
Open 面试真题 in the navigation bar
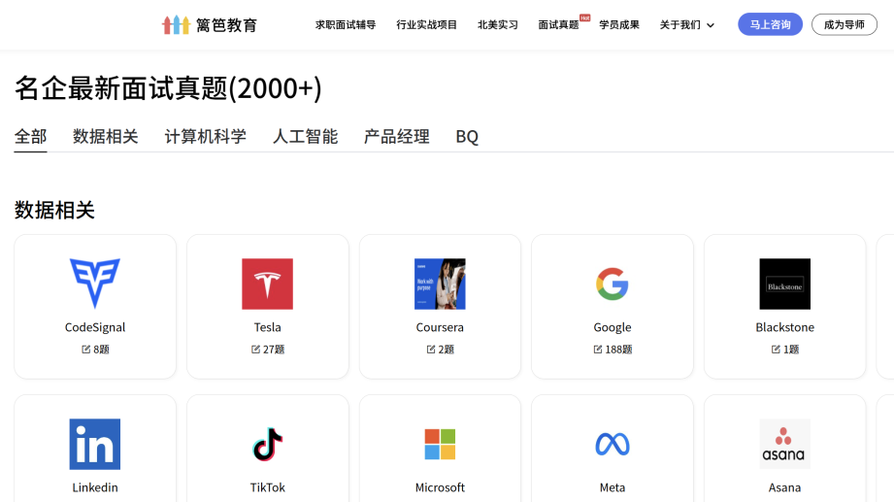(558, 25)
